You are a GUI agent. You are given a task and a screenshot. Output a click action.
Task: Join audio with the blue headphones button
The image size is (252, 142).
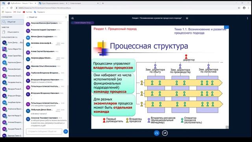(157, 133)
